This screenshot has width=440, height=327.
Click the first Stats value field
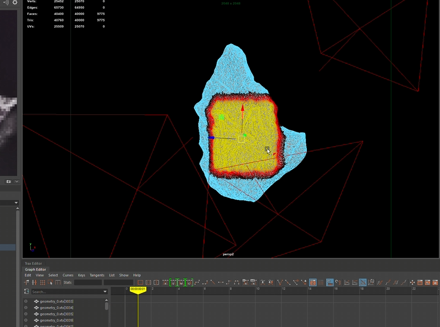(88, 282)
